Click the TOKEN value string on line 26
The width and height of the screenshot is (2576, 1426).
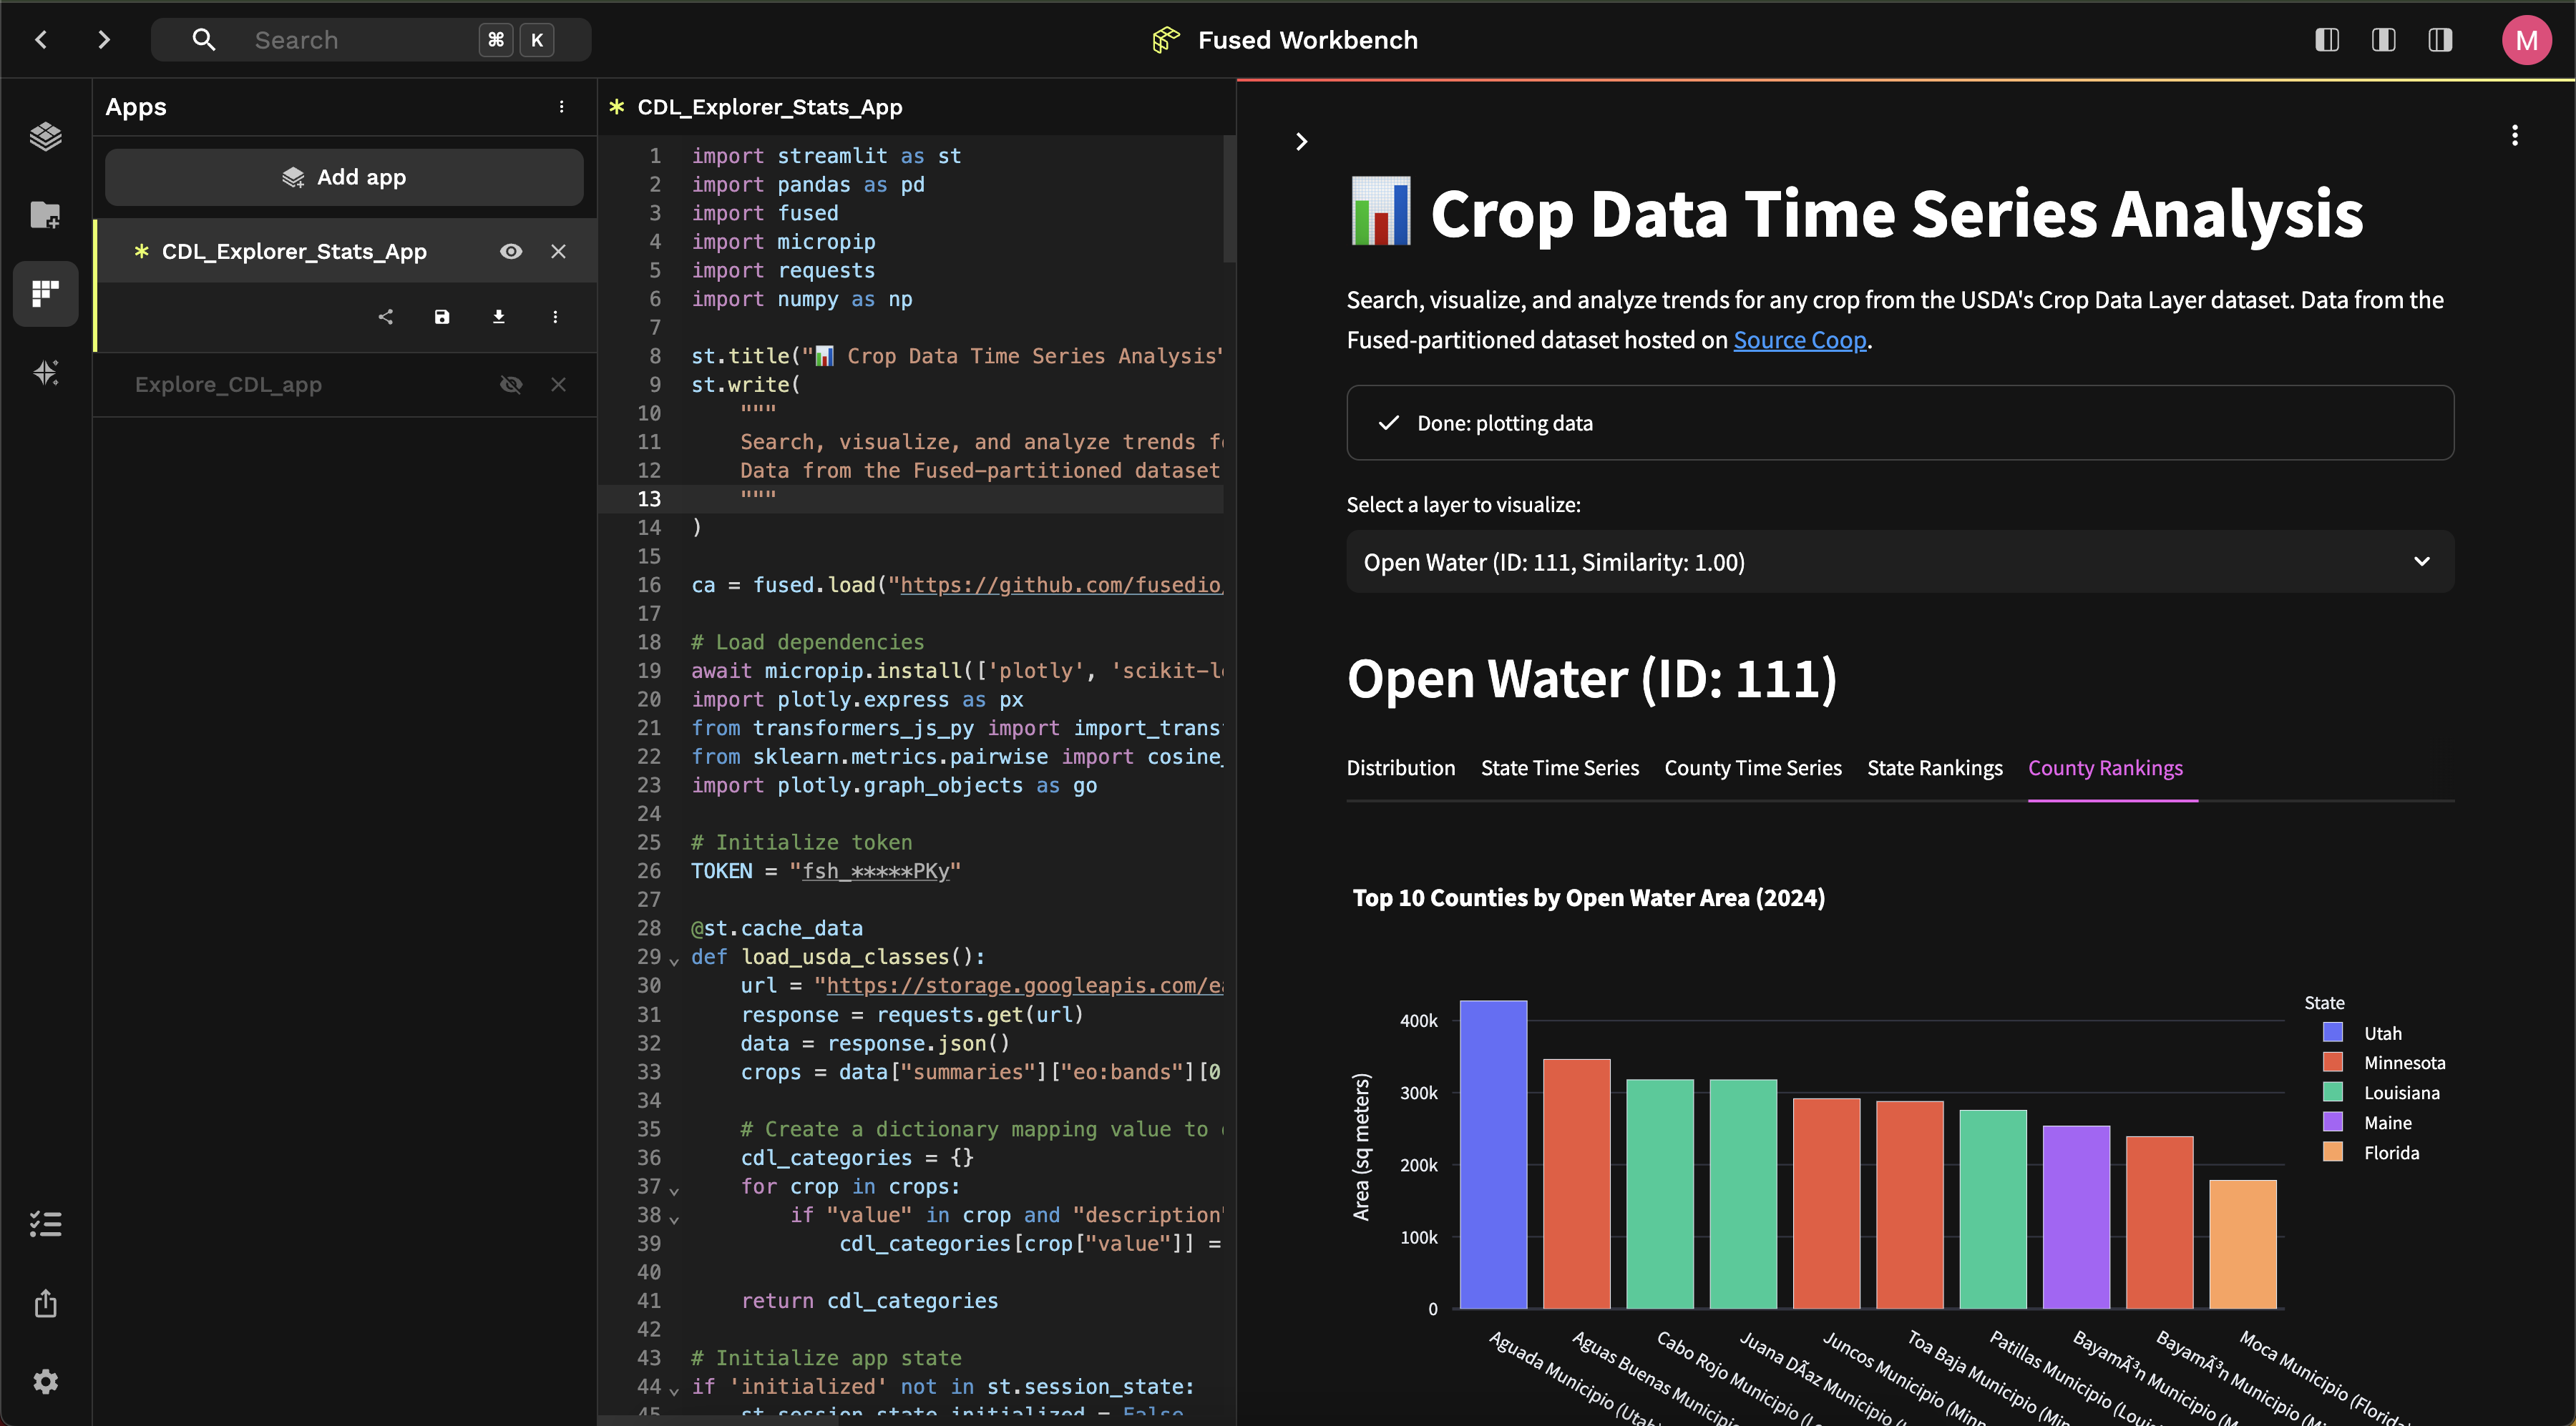click(x=875, y=871)
